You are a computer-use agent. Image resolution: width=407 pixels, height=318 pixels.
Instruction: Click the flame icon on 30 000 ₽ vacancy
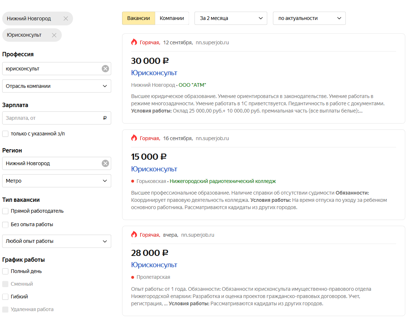point(134,42)
